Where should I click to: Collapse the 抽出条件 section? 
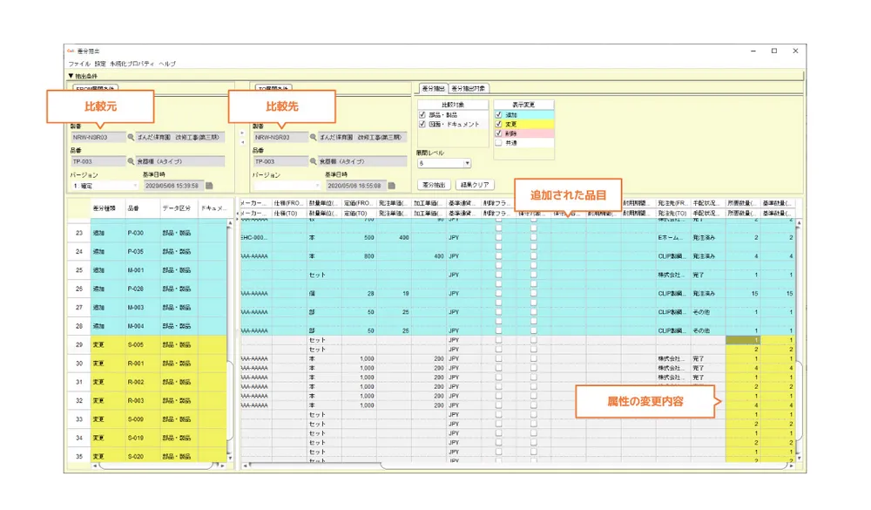coord(71,76)
